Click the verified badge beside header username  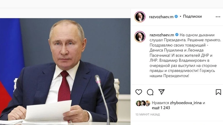176,17
